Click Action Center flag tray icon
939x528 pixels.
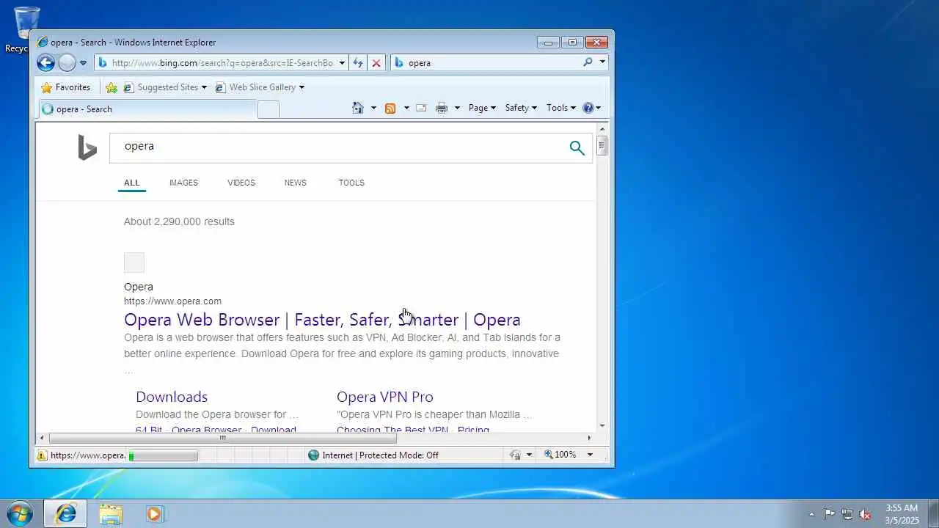pyautogui.click(x=829, y=514)
